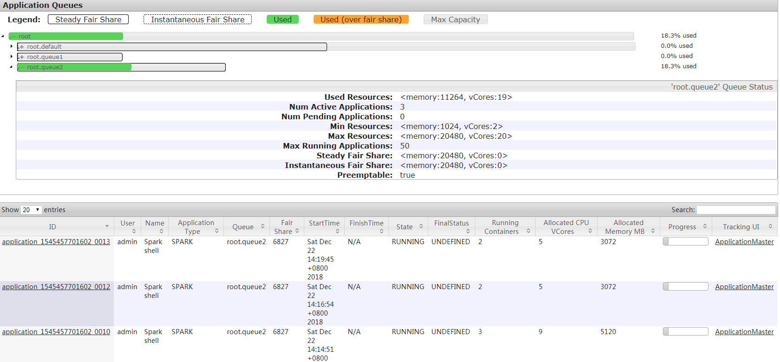
Task: Sort table by Running Containers column
Action: pos(505,226)
